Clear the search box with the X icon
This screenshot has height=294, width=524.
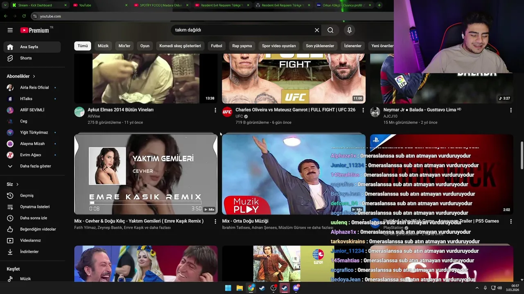317,30
